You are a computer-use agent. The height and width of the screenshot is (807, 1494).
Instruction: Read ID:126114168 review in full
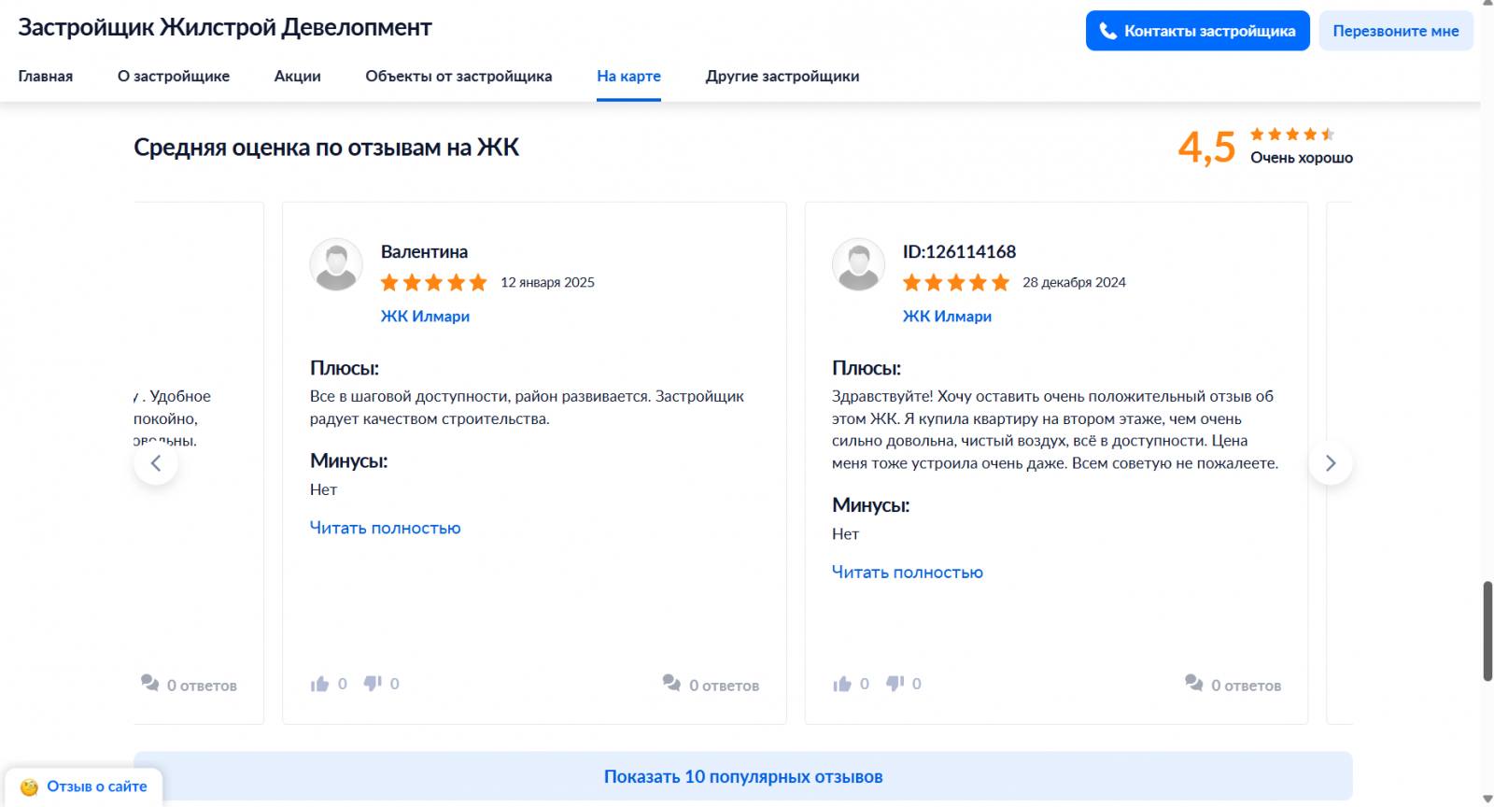tap(908, 573)
